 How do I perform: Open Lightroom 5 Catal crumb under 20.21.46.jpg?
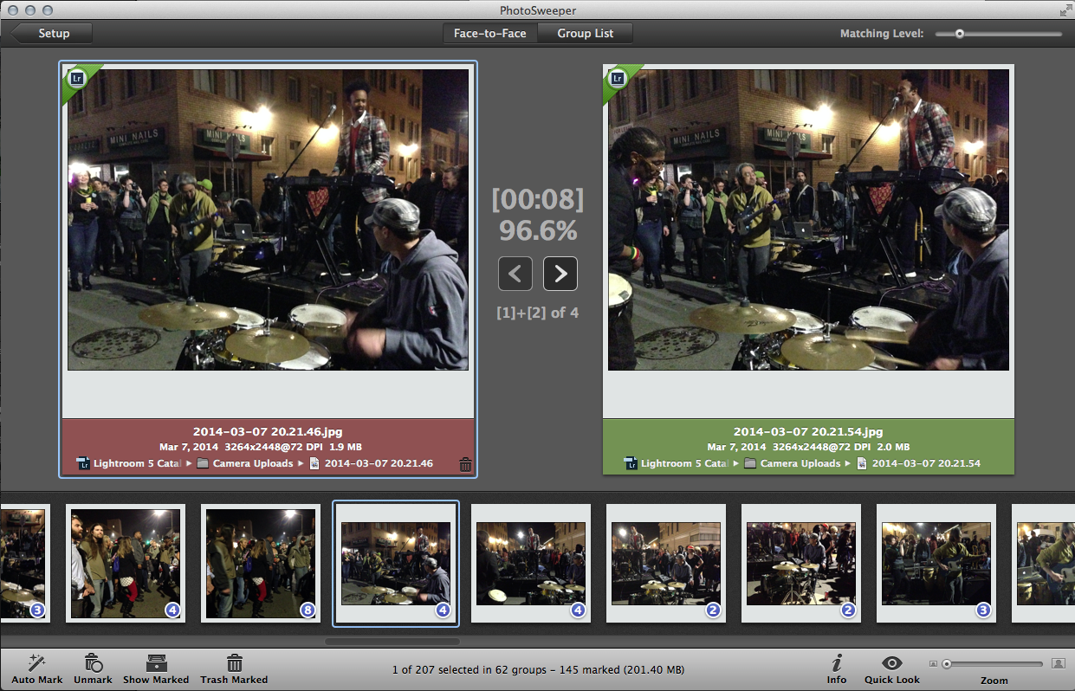[128, 463]
